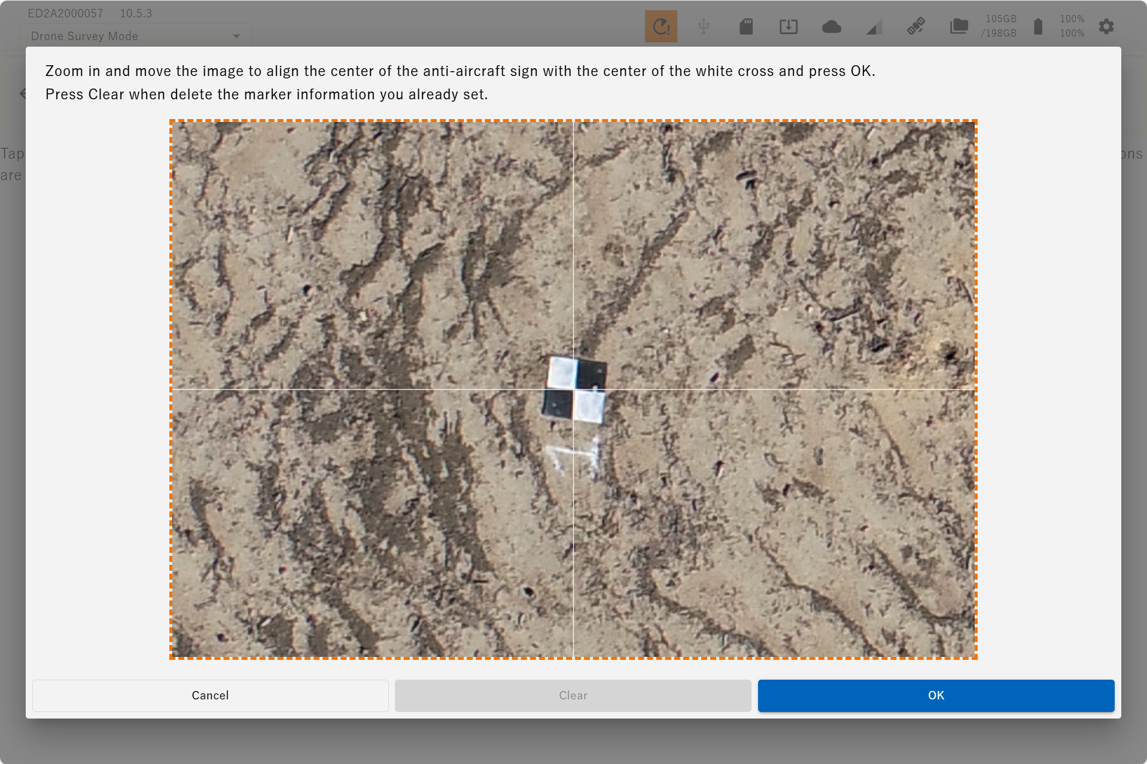The width and height of the screenshot is (1147, 764).
Task: Open settings with the gear icon
Action: (1106, 26)
